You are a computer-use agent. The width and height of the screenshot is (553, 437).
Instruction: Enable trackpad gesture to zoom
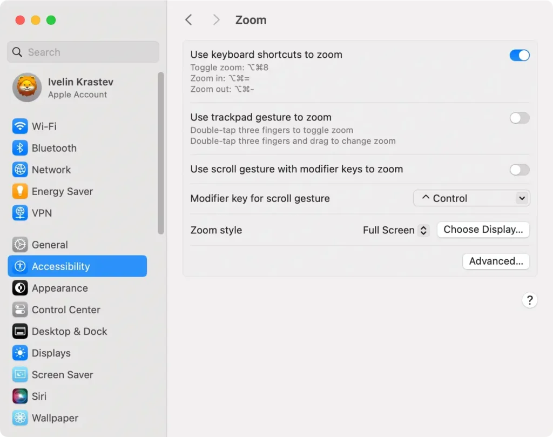519,118
